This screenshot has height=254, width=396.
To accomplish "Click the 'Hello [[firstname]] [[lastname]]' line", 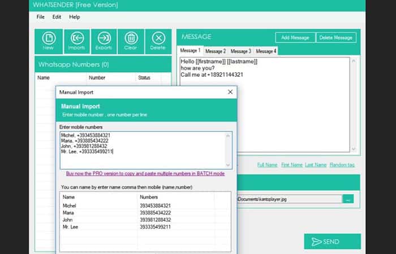I will (x=219, y=62).
